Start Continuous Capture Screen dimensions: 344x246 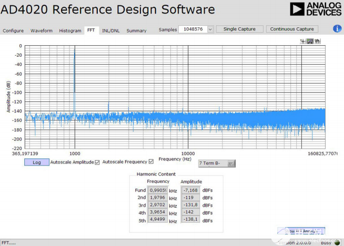click(x=292, y=29)
